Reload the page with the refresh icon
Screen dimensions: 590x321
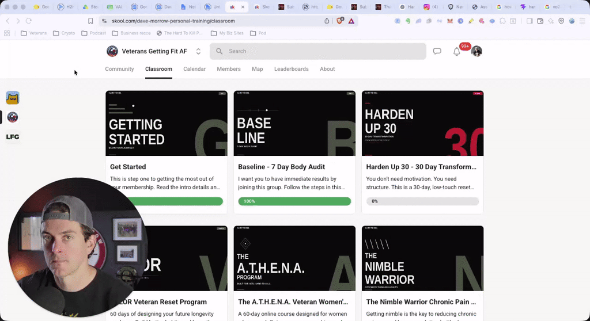click(29, 21)
